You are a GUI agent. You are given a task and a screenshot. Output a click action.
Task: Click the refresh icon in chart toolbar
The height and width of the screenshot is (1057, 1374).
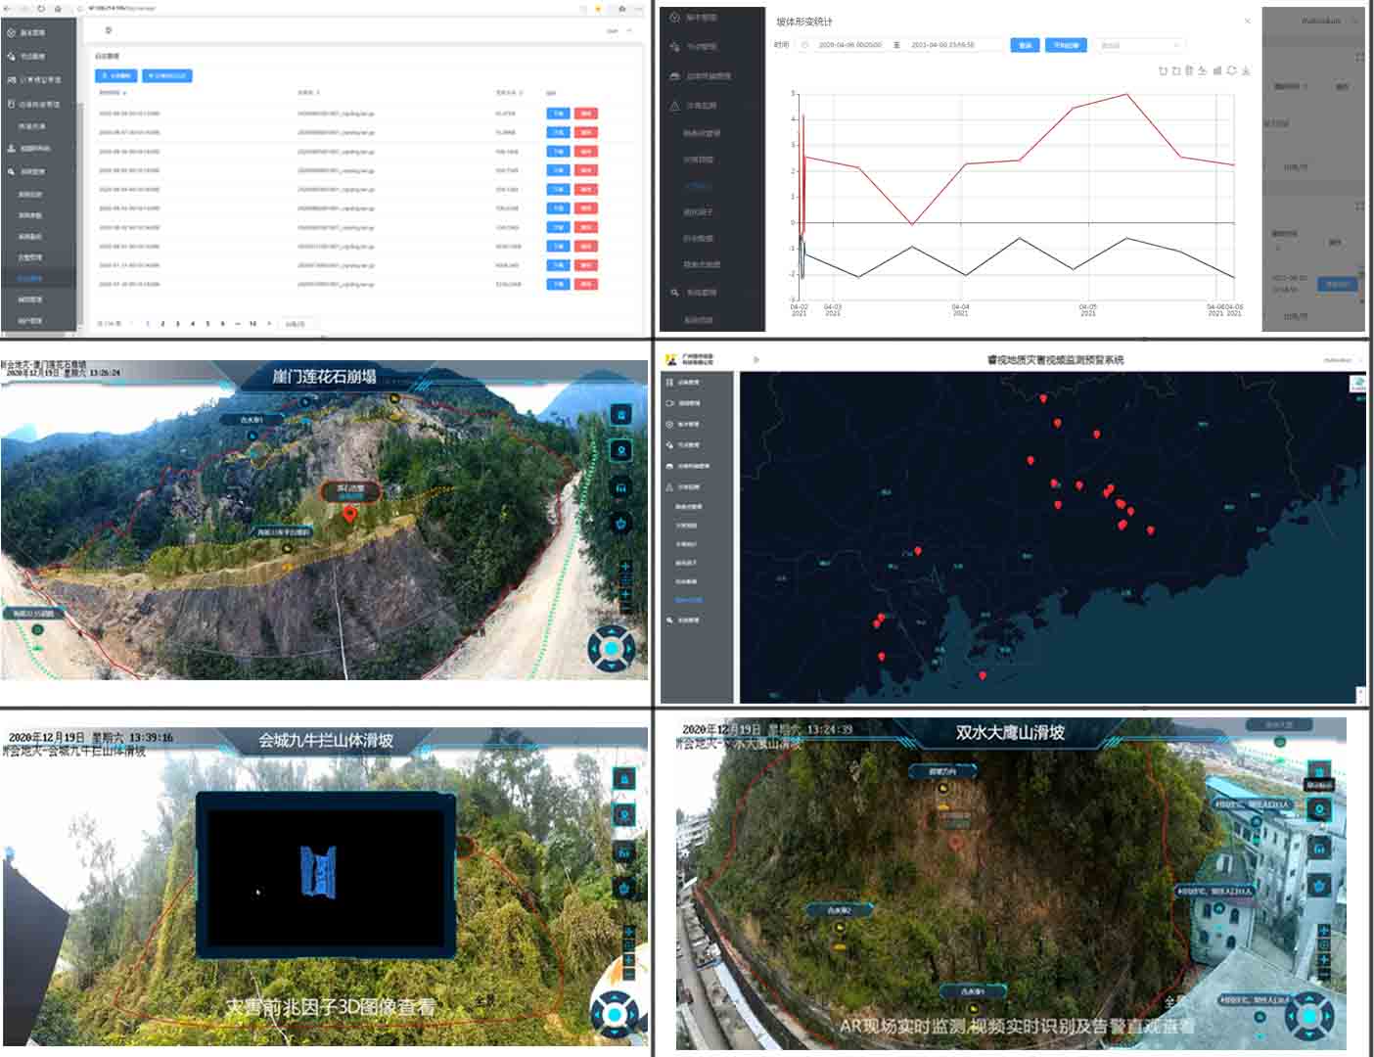point(1231,70)
